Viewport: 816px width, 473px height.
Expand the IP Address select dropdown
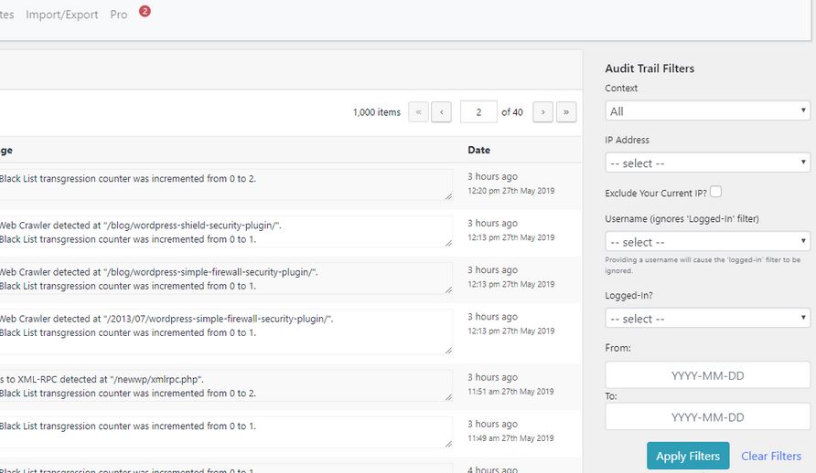click(707, 163)
